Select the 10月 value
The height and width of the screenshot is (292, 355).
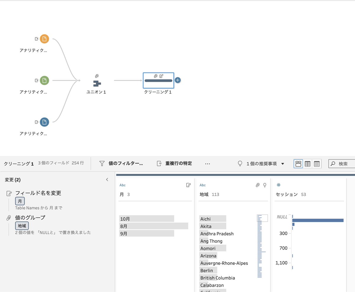click(x=147, y=219)
